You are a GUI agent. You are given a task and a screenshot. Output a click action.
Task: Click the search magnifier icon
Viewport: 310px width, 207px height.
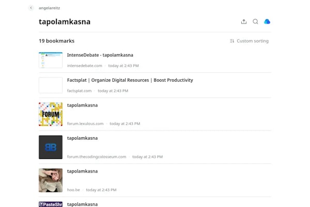(255, 22)
